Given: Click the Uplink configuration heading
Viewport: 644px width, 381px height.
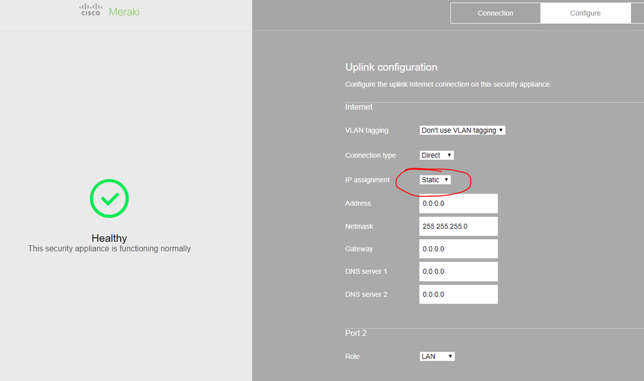Looking at the screenshot, I should [x=391, y=67].
